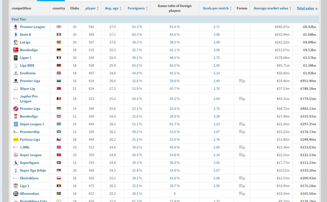The height and width of the screenshot is (202, 327).
Task: Open the Premier League competition link
Action: [x=32, y=27]
